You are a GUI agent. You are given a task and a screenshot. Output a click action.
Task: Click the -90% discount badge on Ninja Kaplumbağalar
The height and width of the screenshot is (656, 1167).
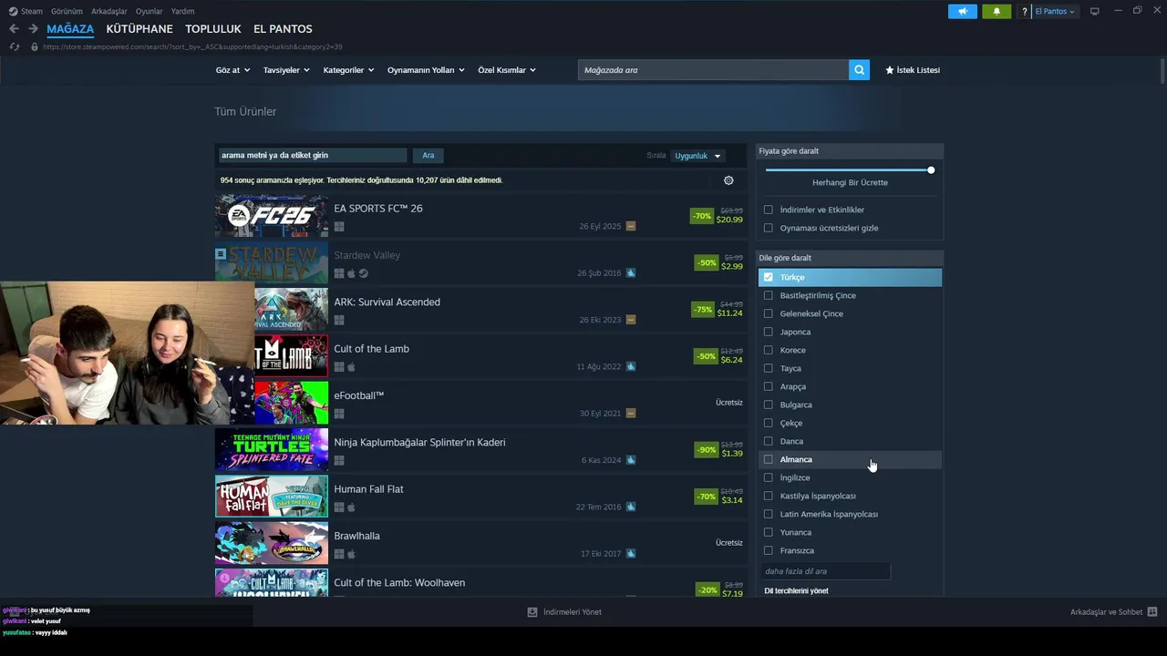coord(707,449)
